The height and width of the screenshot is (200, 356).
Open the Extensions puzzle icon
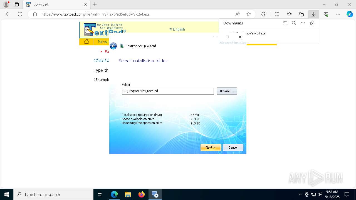pyautogui.click(x=263, y=14)
